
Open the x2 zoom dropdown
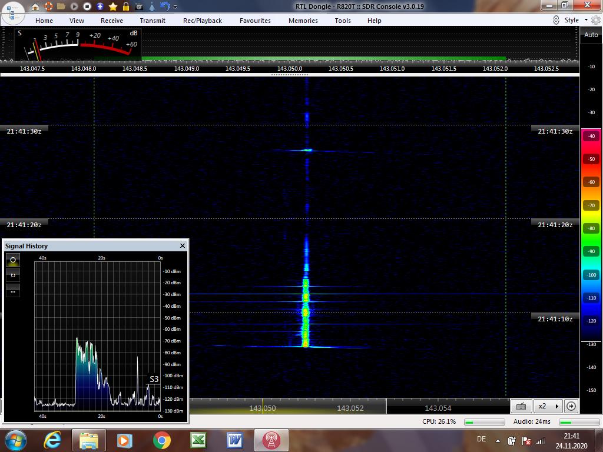tap(548, 406)
